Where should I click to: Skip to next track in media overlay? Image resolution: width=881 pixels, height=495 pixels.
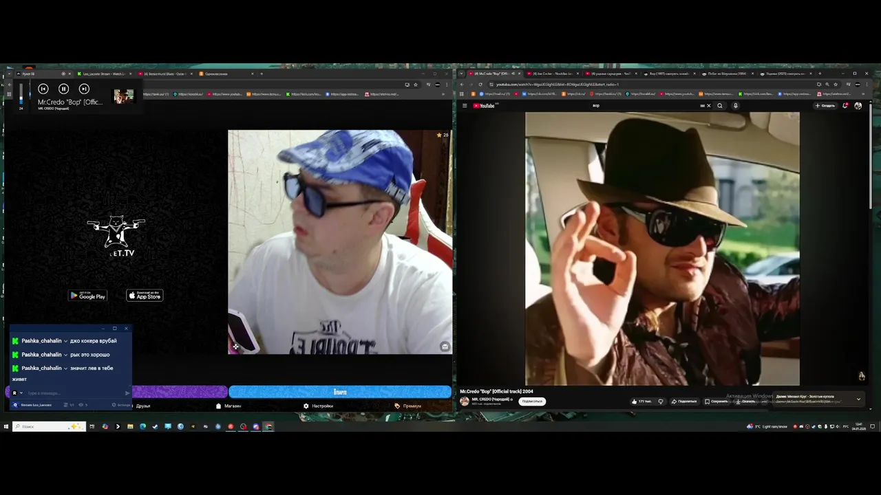coord(84,89)
